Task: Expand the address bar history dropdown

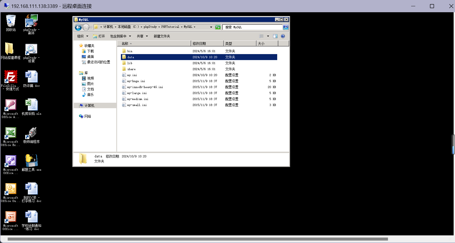Action: pyautogui.click(x=211, y=27)
